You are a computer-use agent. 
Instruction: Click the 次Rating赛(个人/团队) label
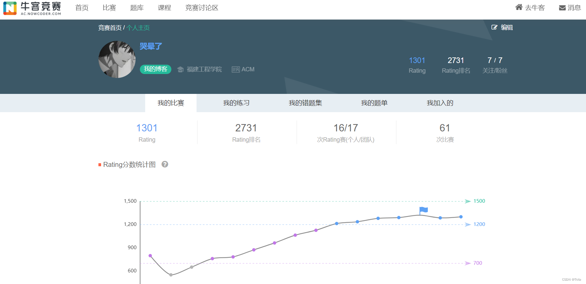coord(346,140)
